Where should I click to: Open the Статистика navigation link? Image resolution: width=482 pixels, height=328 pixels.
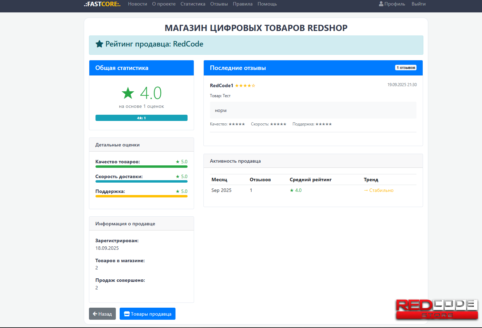(193, 4)
